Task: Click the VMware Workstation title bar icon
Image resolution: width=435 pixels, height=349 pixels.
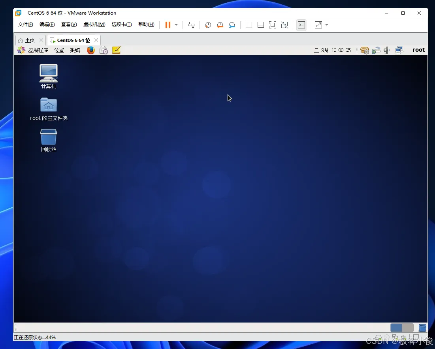Action: click(x=18, y=13)
